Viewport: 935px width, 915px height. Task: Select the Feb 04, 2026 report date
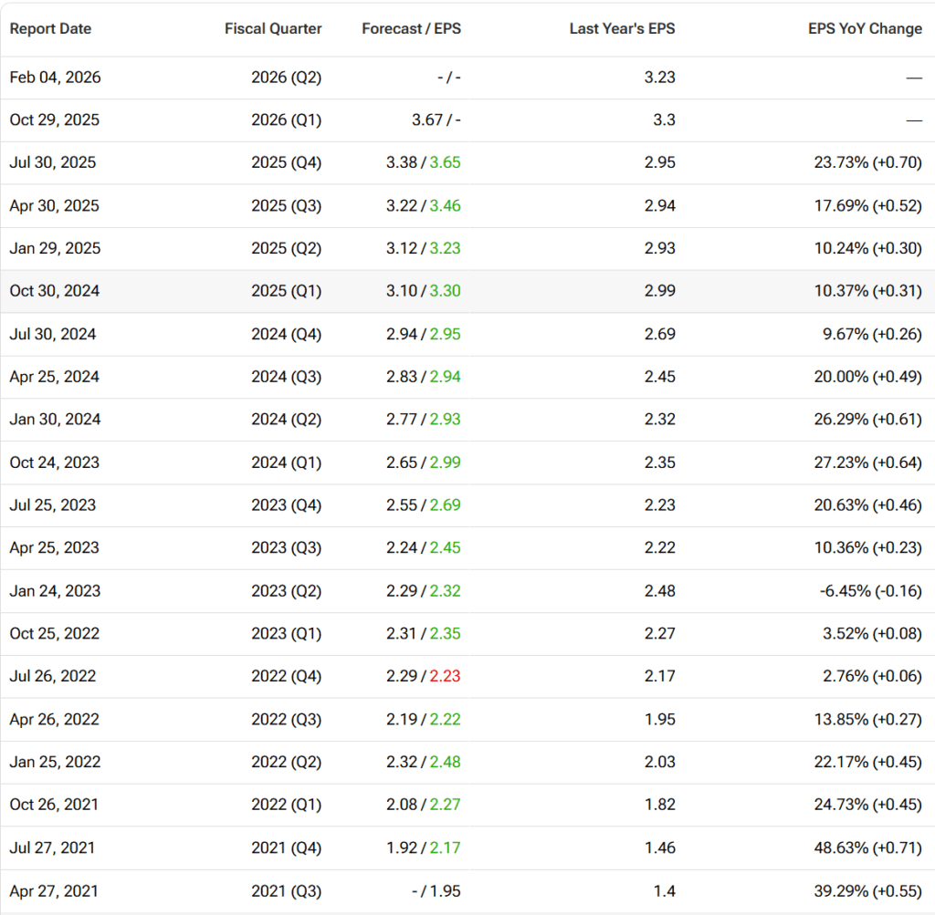tap(55, 78)
